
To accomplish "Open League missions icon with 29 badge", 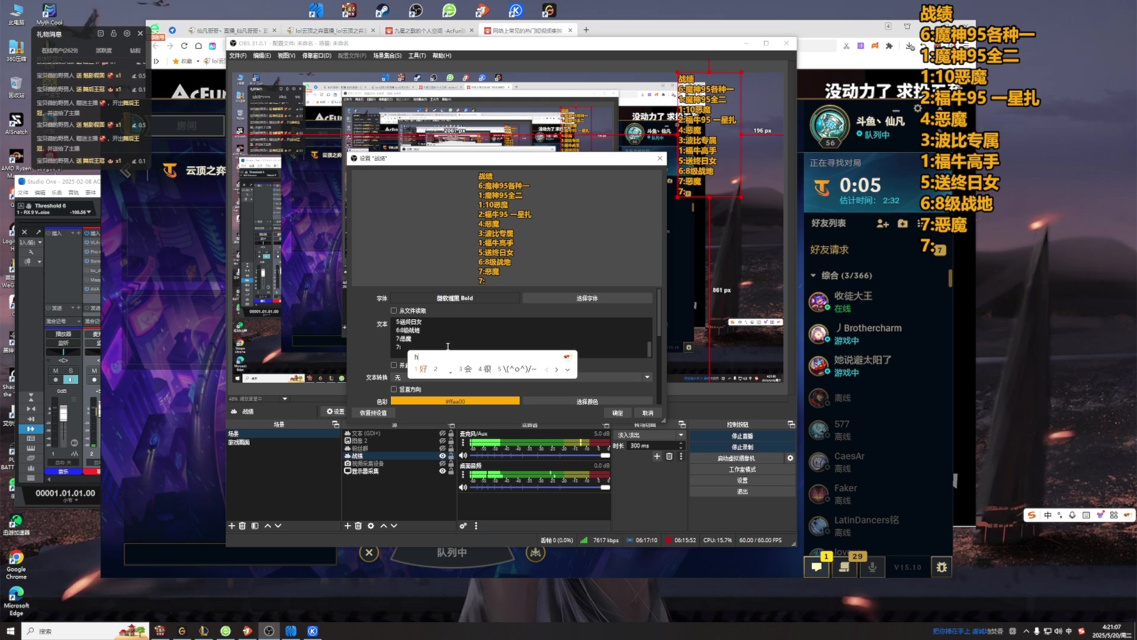I will [845, 567].
